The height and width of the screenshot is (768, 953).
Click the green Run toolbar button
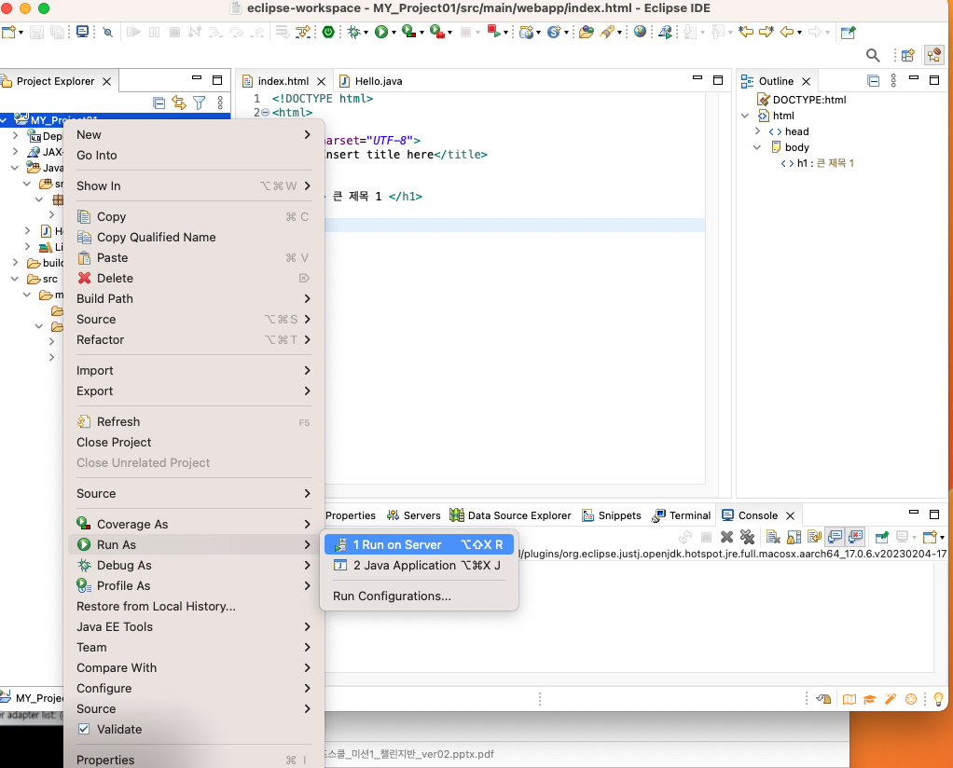381,33
